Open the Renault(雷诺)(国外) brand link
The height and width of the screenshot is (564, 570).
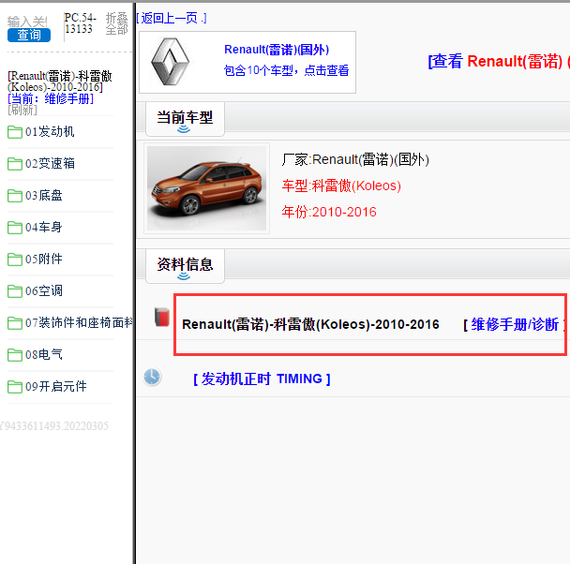coord(277,50)
